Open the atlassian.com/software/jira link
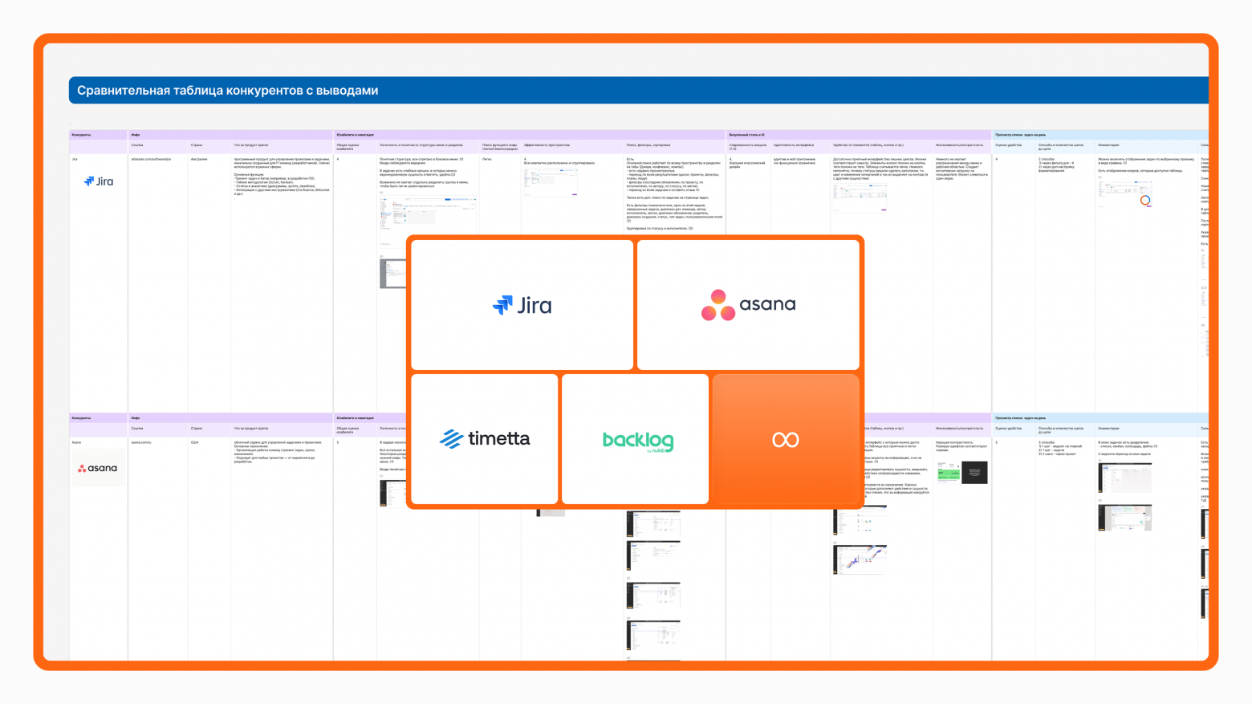 tap(151, 160)
